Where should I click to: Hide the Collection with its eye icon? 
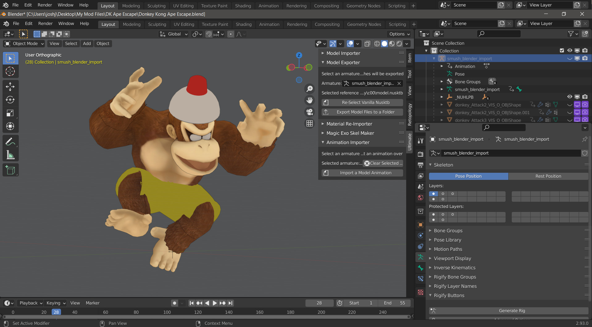click(569, 51)
